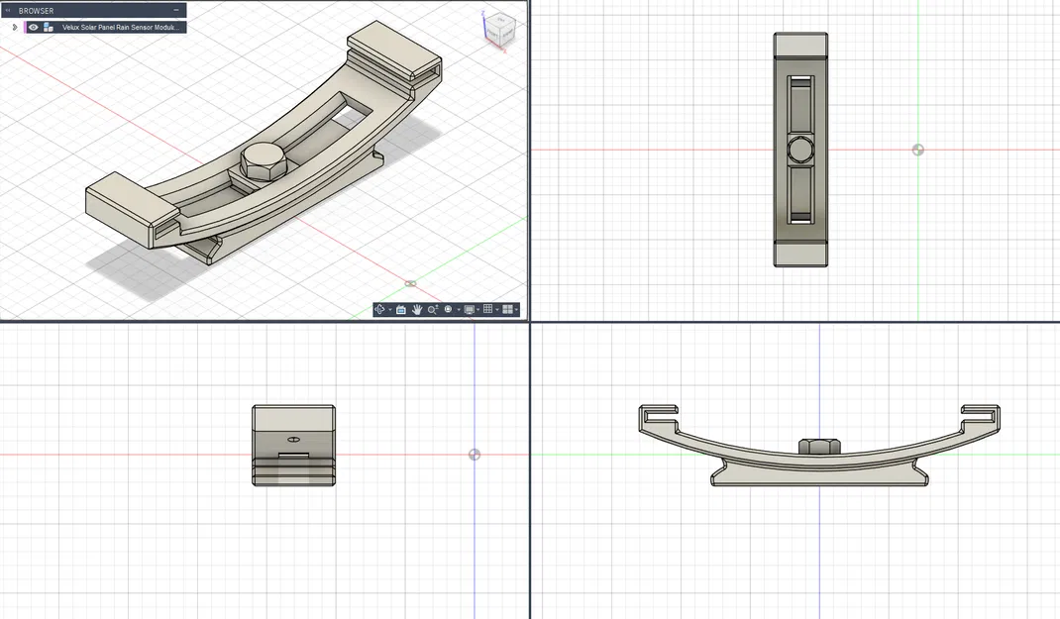The height and width of the screenshot is (619, 1060).
Task: Collapse the Browser panel with double-arrow
Action: pos(8,11)
